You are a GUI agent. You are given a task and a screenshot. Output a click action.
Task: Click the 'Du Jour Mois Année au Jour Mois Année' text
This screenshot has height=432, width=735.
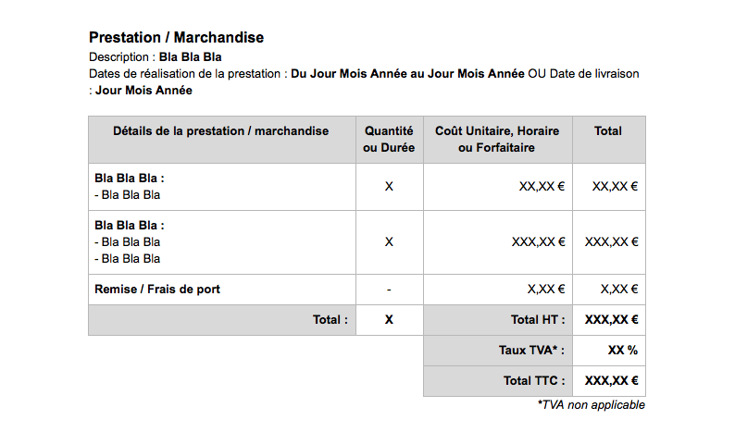click(x=407, y=73)
